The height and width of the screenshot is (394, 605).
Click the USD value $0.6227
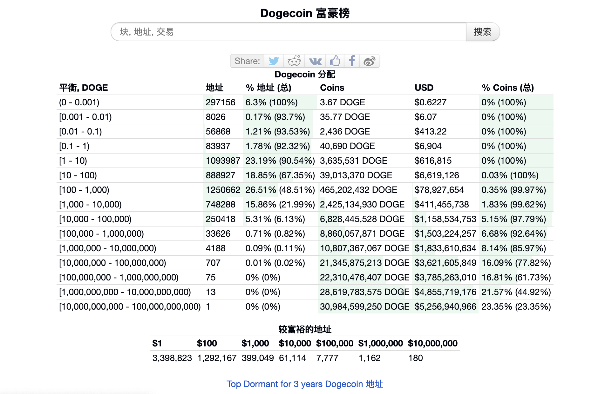[x=430, y=102]
